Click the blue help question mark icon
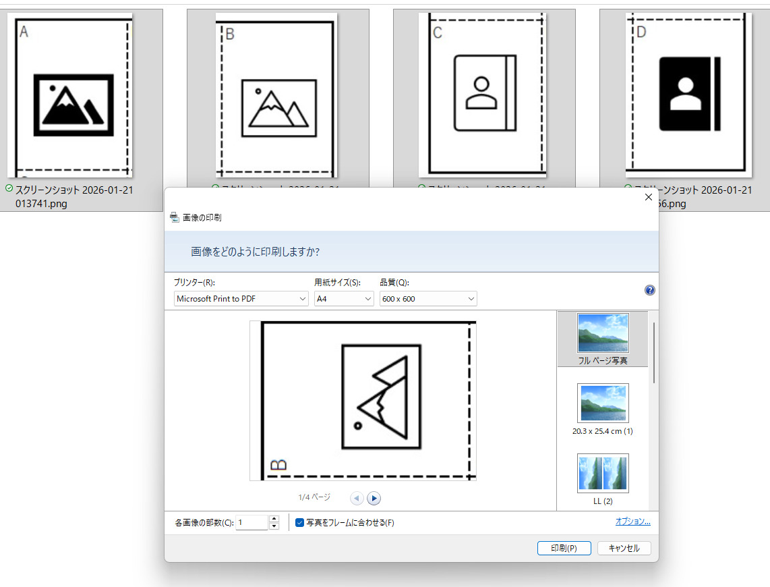This screenshot has height=587, width=770. (649, 290)
